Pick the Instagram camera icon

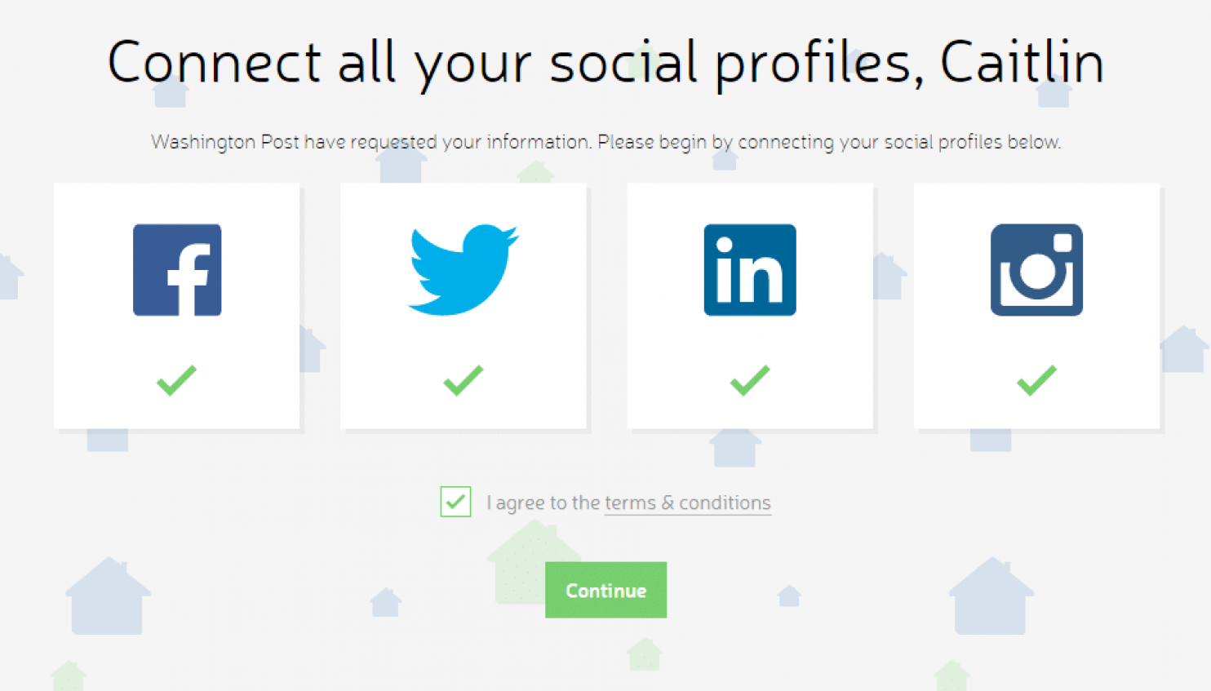1036,270
